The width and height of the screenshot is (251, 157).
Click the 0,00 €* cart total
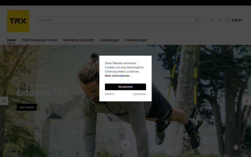pyautogui.click(x=237, y=21)
